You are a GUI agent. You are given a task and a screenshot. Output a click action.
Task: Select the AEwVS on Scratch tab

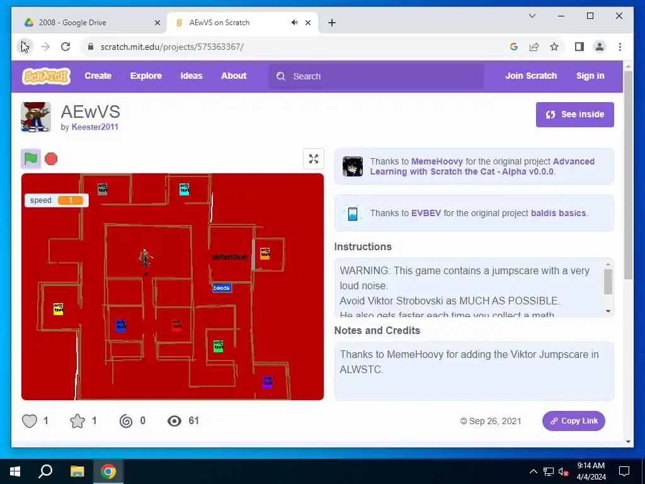(x=242, y=23)
